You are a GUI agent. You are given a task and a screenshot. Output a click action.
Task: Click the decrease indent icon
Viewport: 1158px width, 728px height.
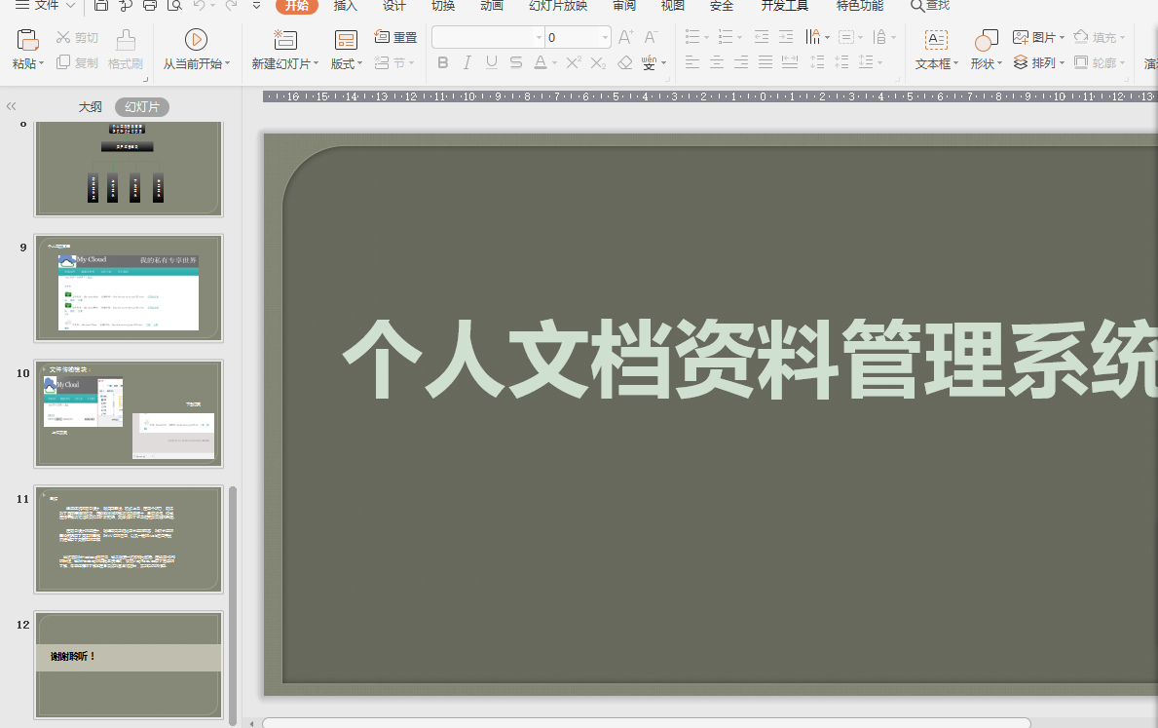click(x=762, y=37)
